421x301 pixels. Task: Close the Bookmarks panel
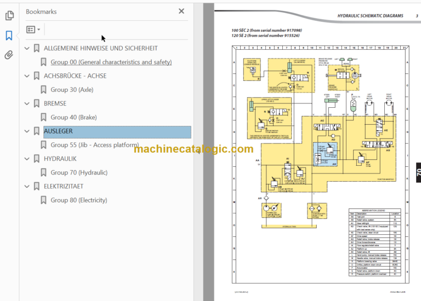point(181,11)
